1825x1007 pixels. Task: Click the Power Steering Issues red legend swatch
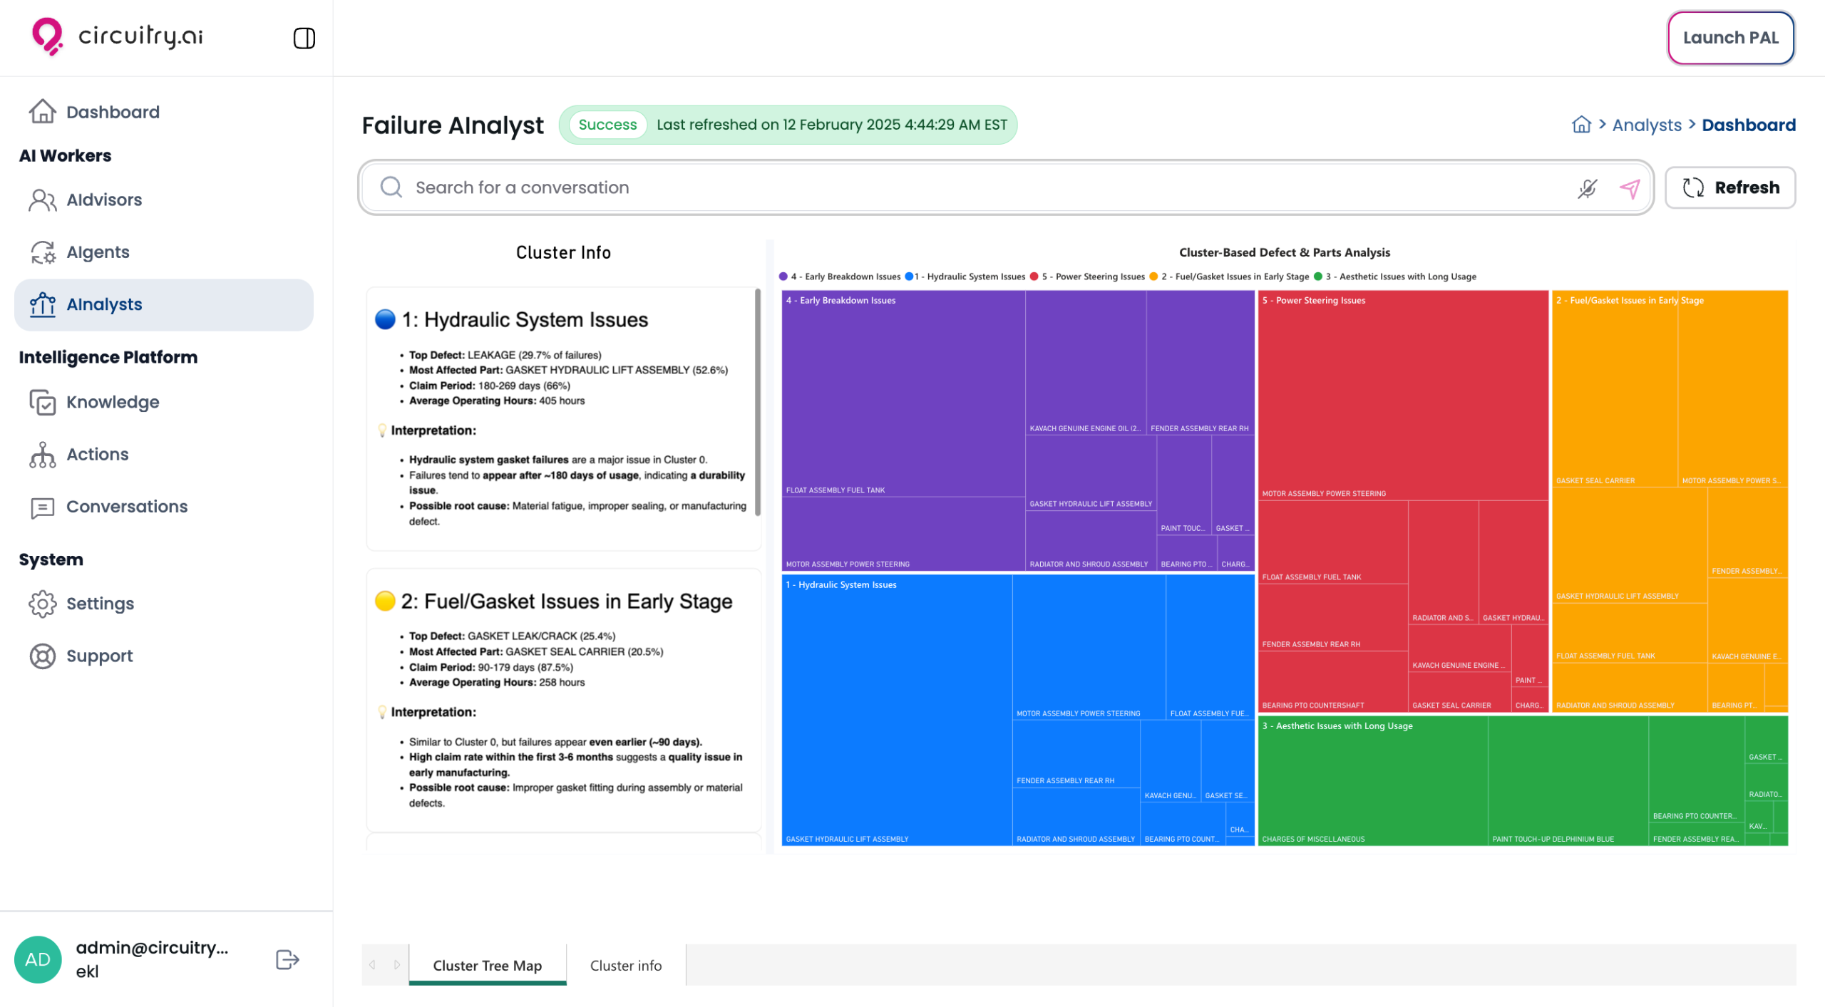[x=1034, y=277]
